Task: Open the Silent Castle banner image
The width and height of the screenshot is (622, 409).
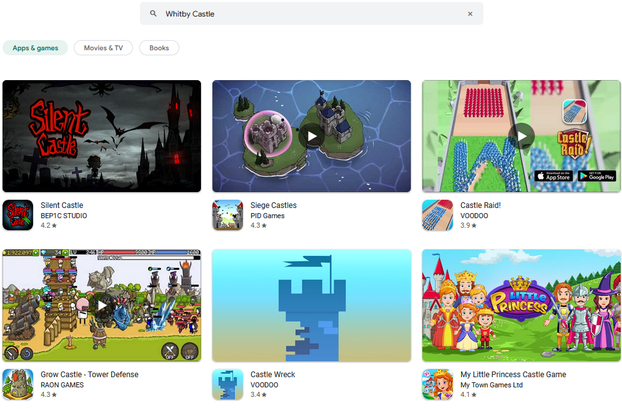Action: click(102, 136)
